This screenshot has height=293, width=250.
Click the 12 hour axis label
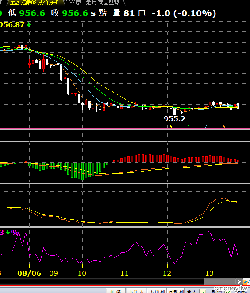click(167, 273)
